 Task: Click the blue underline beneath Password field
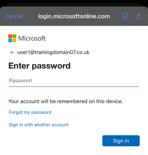(74, 87)
